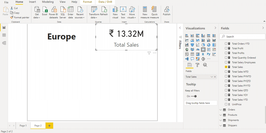The width and height of the screenshot is (266, 133).
Task: Check the Total Sales MTD field
Action: coord(226,72)
